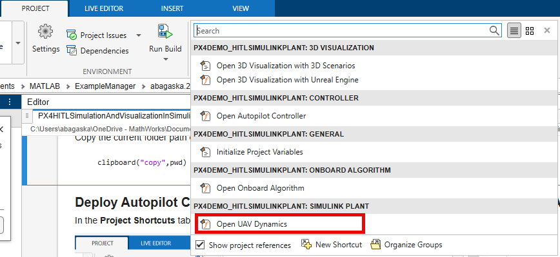This screenshot has width=560, height=257.
Task: Click the New Shortcut icon
Action: point(306,245)
